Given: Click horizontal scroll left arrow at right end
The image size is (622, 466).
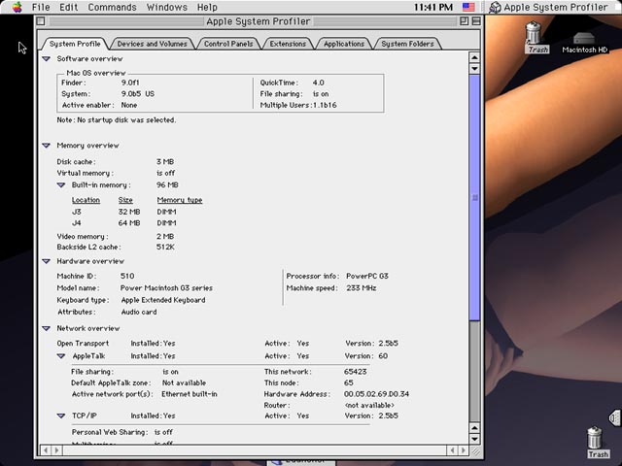Looking at the screenshot, I should tap(452, 450).
